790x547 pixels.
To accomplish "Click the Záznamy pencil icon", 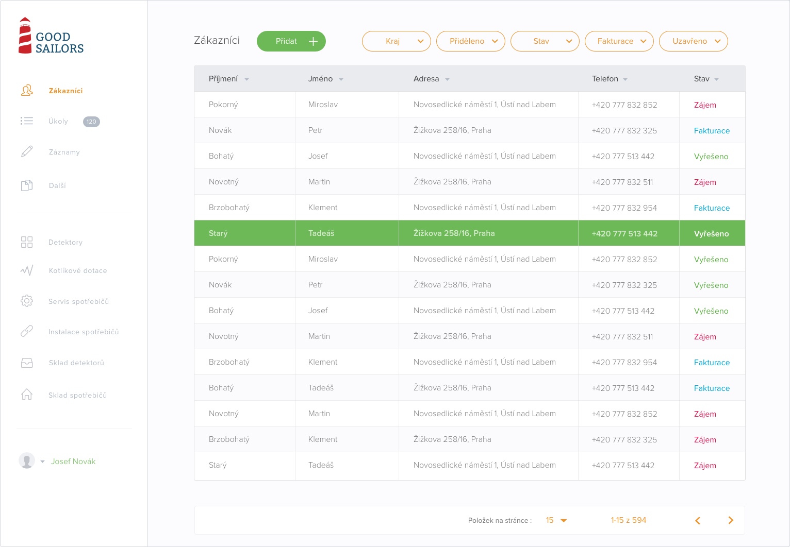I will click(x=27, y=151).
